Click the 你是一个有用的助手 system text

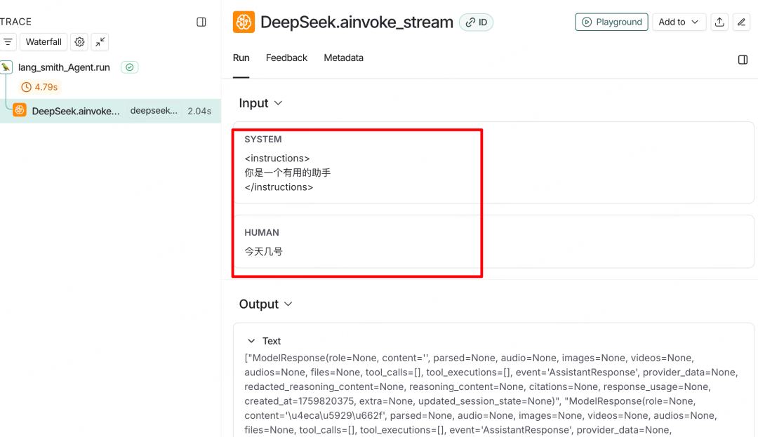coord(288,173)
